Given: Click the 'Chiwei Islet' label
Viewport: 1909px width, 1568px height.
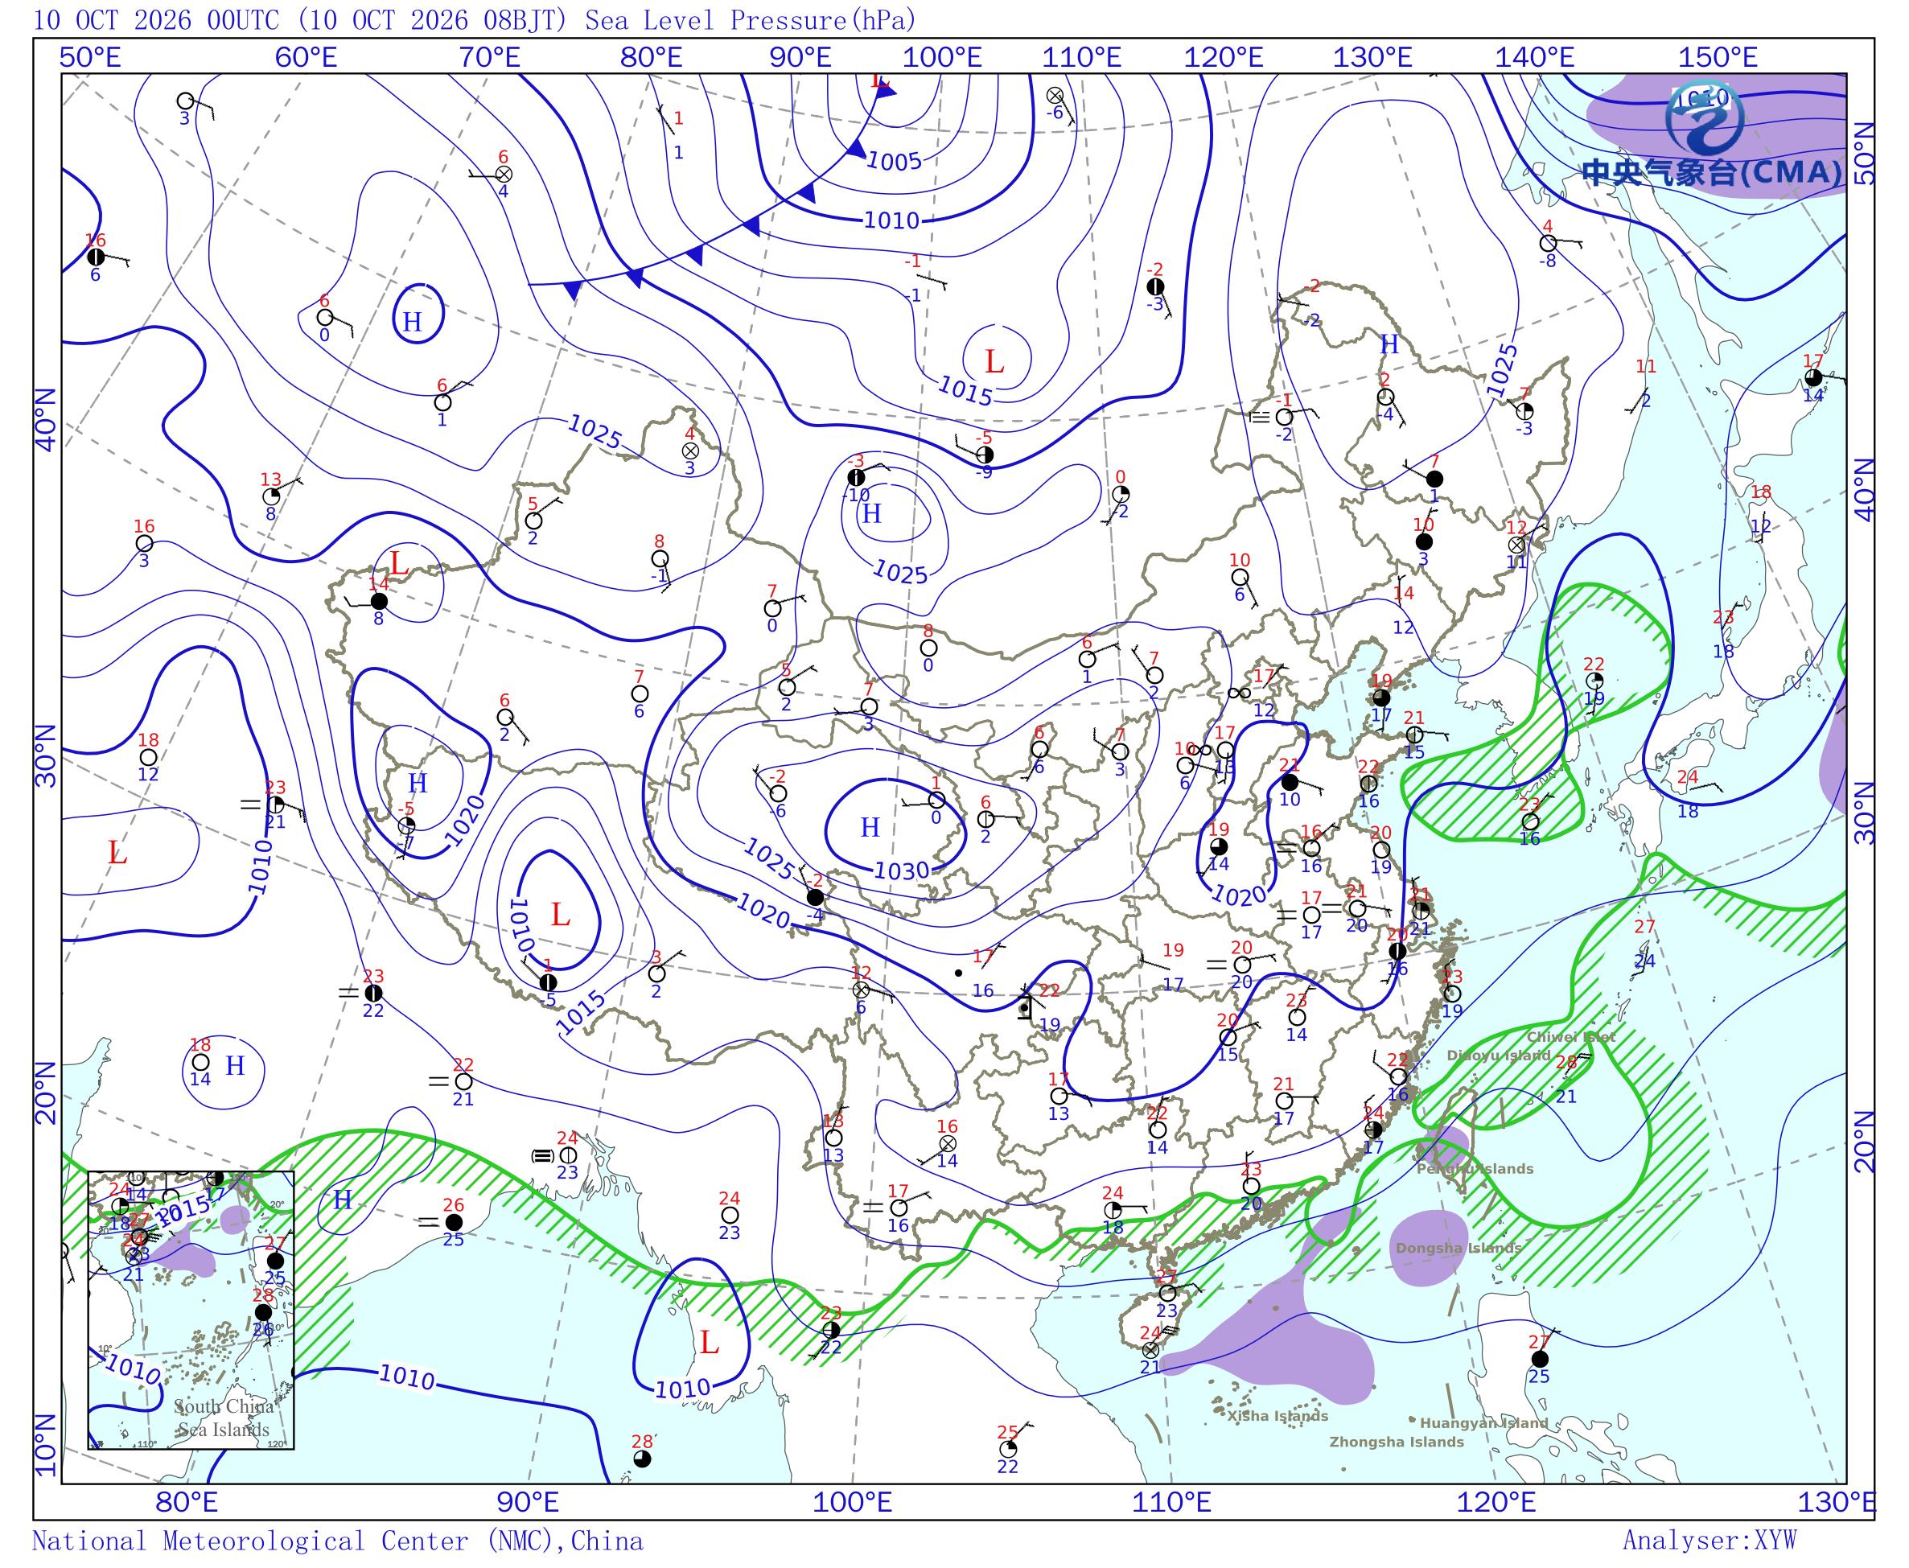Looking at the screenshot, I should pyautogui.click(x=1571, y=1037).
